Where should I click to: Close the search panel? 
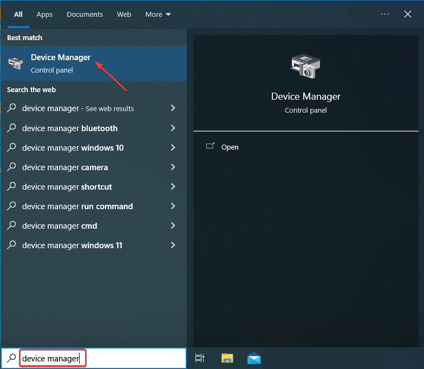pos(408,14)
